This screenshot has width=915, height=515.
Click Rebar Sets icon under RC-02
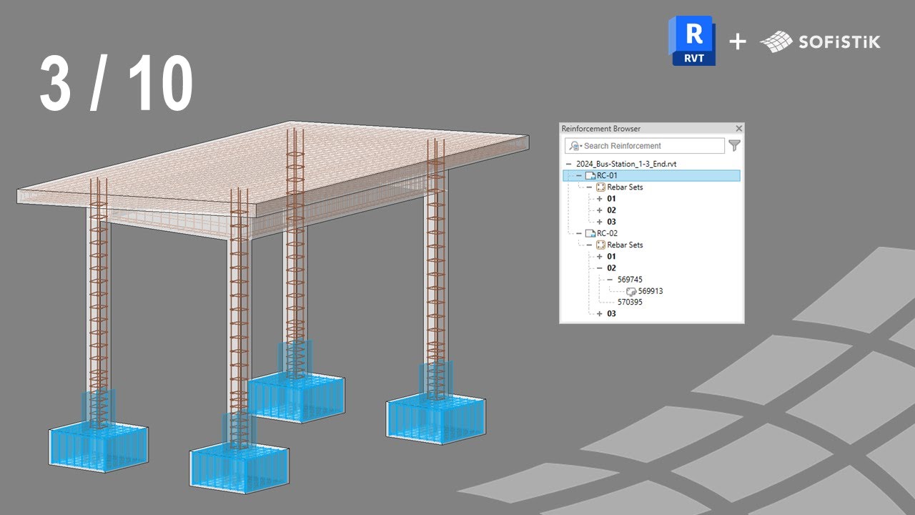point(600,245)
